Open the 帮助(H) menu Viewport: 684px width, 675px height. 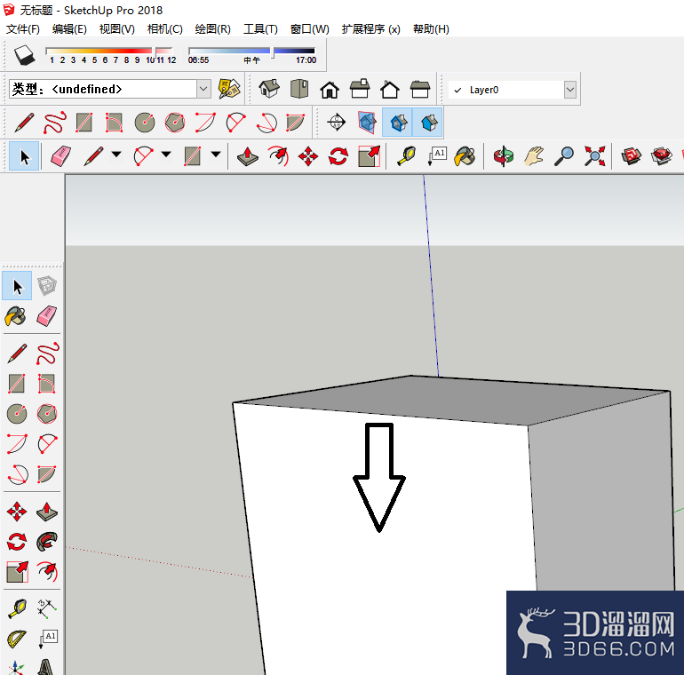[431, 29]
